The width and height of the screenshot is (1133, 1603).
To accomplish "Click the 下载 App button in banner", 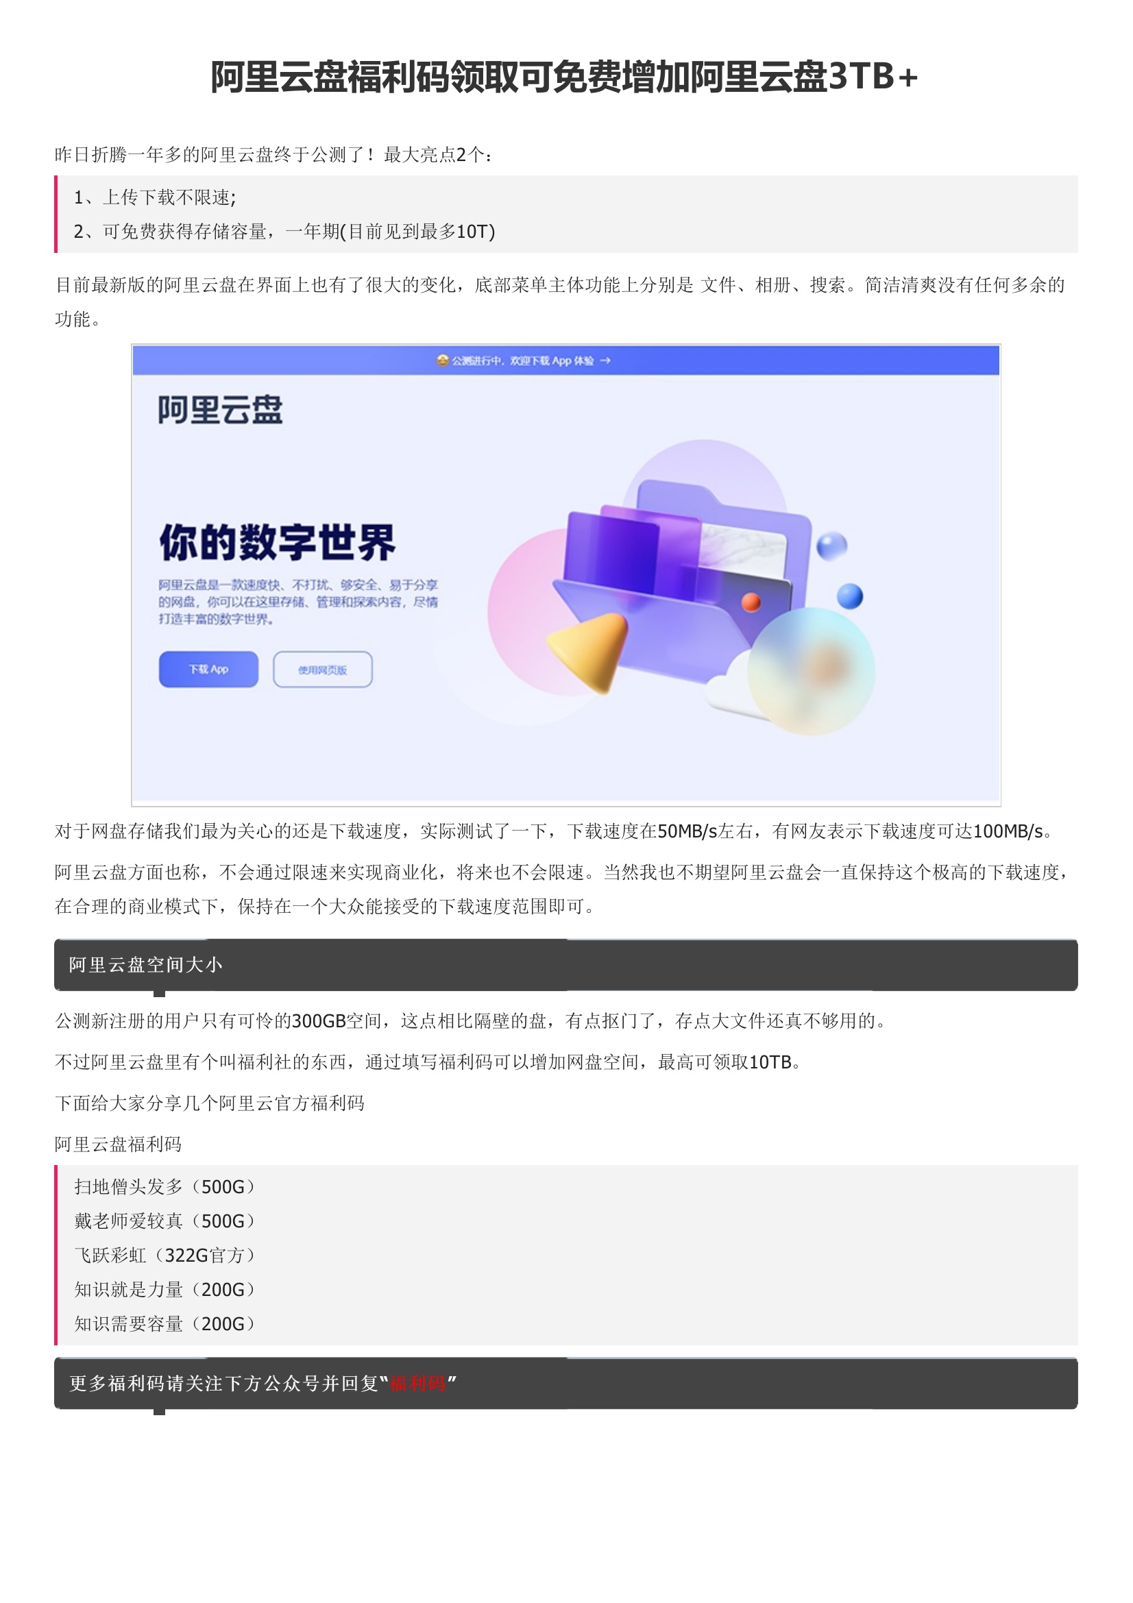I will (x=208, y=669).
